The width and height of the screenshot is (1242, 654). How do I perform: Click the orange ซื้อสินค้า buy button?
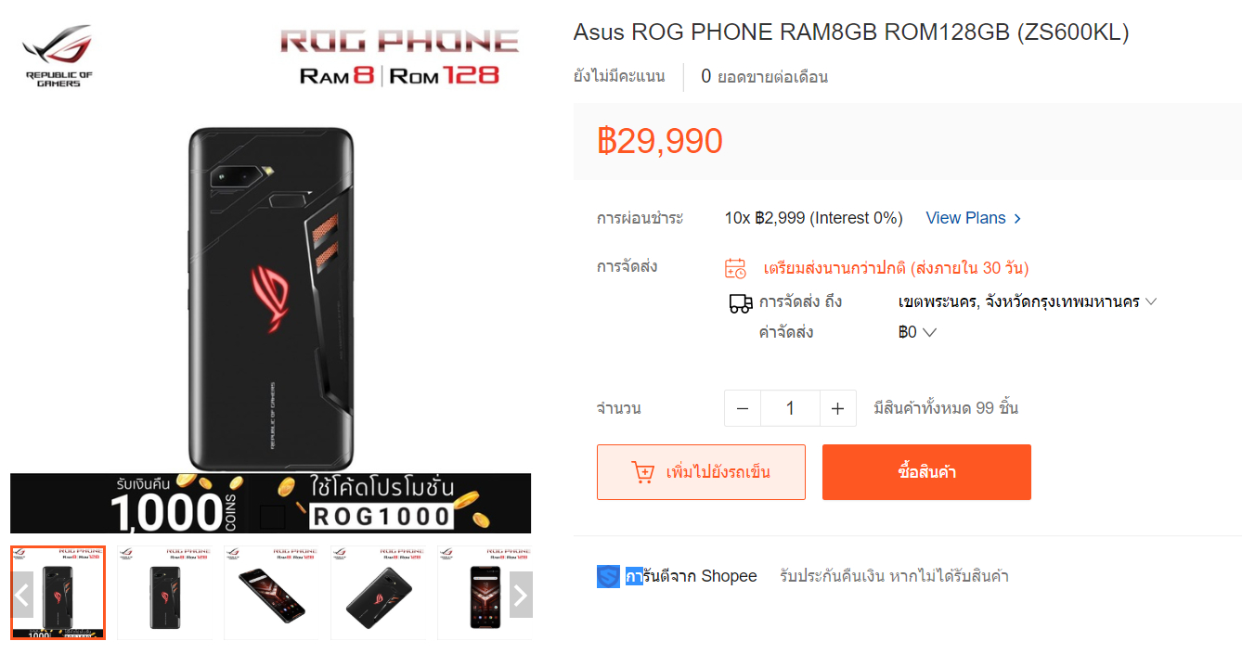click(x=926, y=472)
